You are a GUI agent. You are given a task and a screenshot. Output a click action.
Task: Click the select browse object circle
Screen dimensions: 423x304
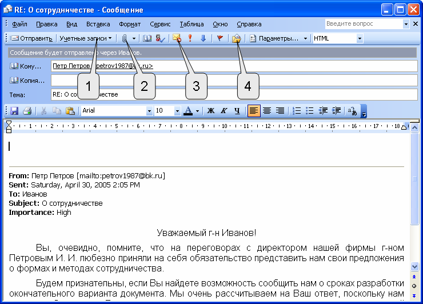(x=414, y=286)
